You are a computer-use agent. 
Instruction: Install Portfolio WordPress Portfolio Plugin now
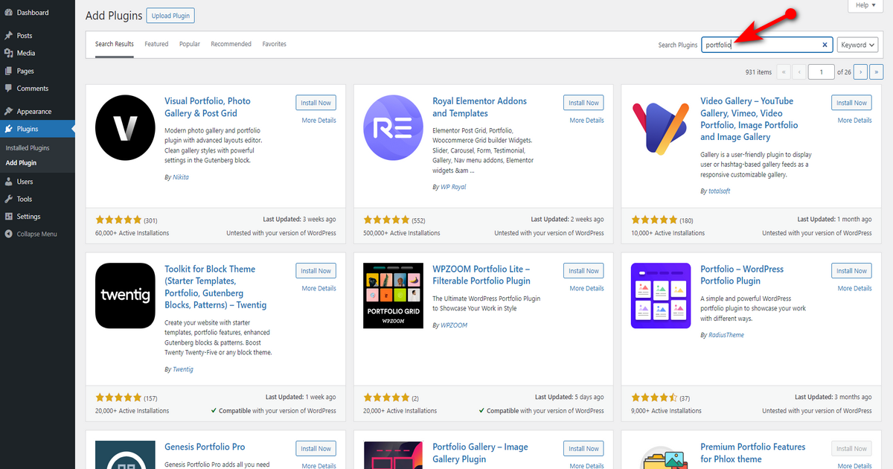click(851, 271)
